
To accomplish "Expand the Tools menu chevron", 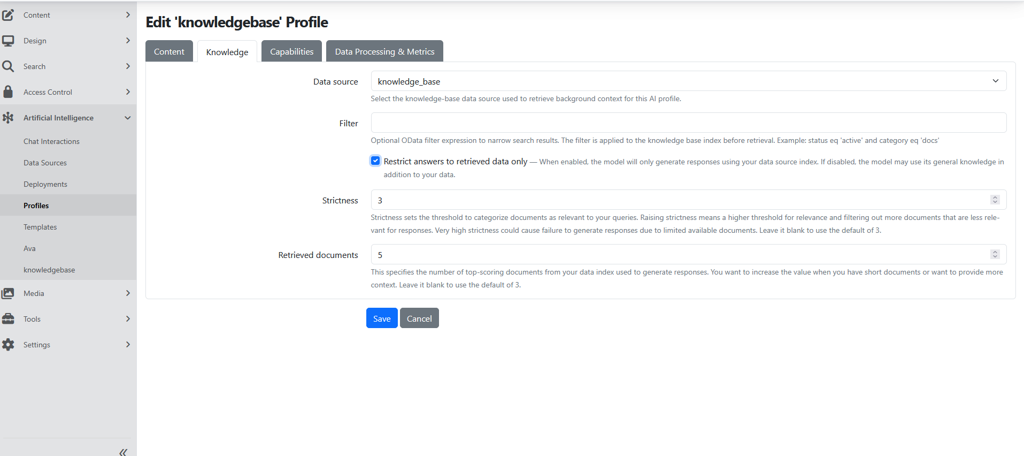I will tap(128, 319).
